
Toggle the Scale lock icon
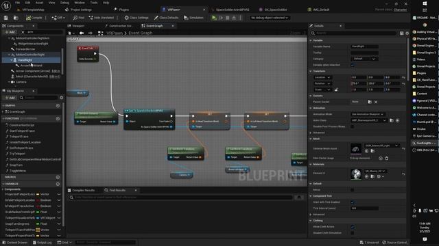[x=336, y=90]
